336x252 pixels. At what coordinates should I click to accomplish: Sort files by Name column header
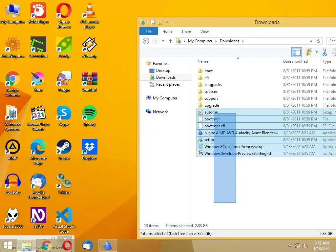pyautogui.click(x=203, y=61)
